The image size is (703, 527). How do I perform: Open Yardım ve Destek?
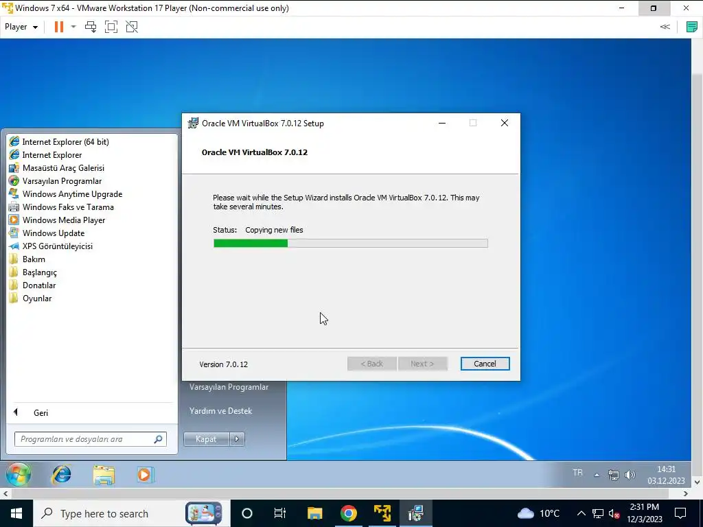coord(220,410)
